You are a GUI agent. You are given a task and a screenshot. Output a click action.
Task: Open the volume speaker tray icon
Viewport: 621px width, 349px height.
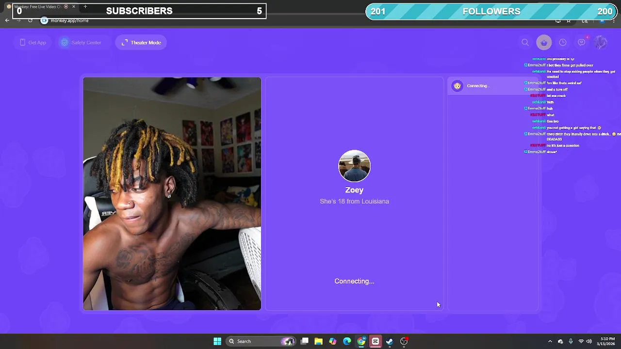(x=589, y=341)
